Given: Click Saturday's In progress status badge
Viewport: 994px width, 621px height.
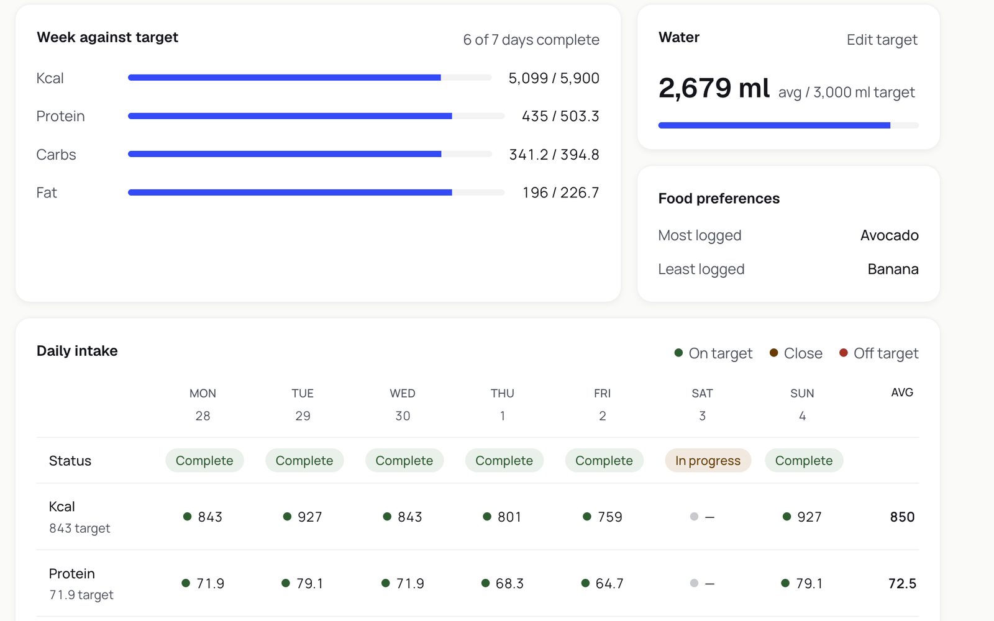Looking at the screenshot, I should (x=708, y=461).
